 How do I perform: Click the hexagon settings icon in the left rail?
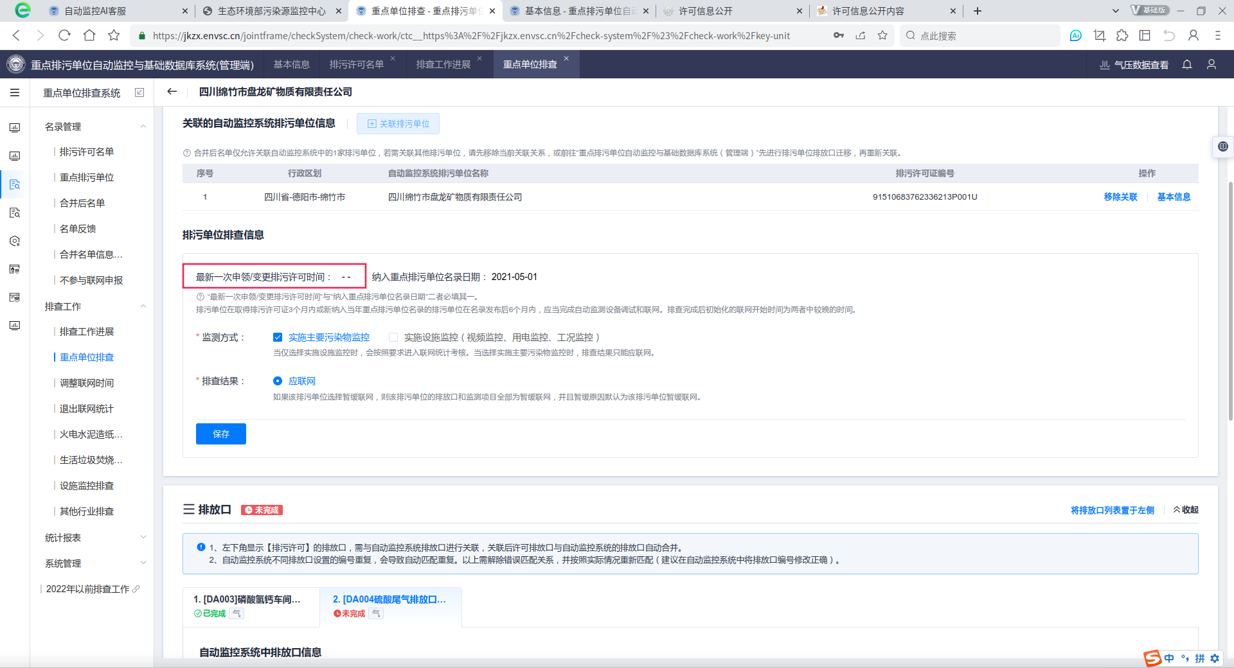pos(15,241)
